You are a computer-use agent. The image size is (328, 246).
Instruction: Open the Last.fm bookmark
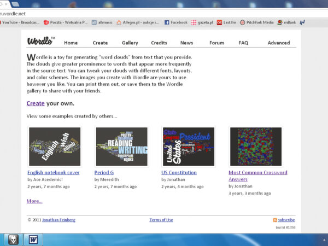[227, 22]
